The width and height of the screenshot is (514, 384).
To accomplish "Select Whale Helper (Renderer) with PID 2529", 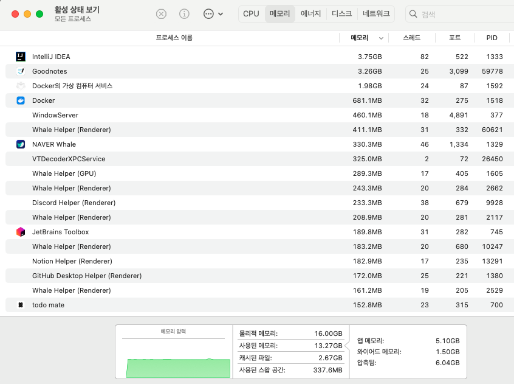I will click(72, 290).
